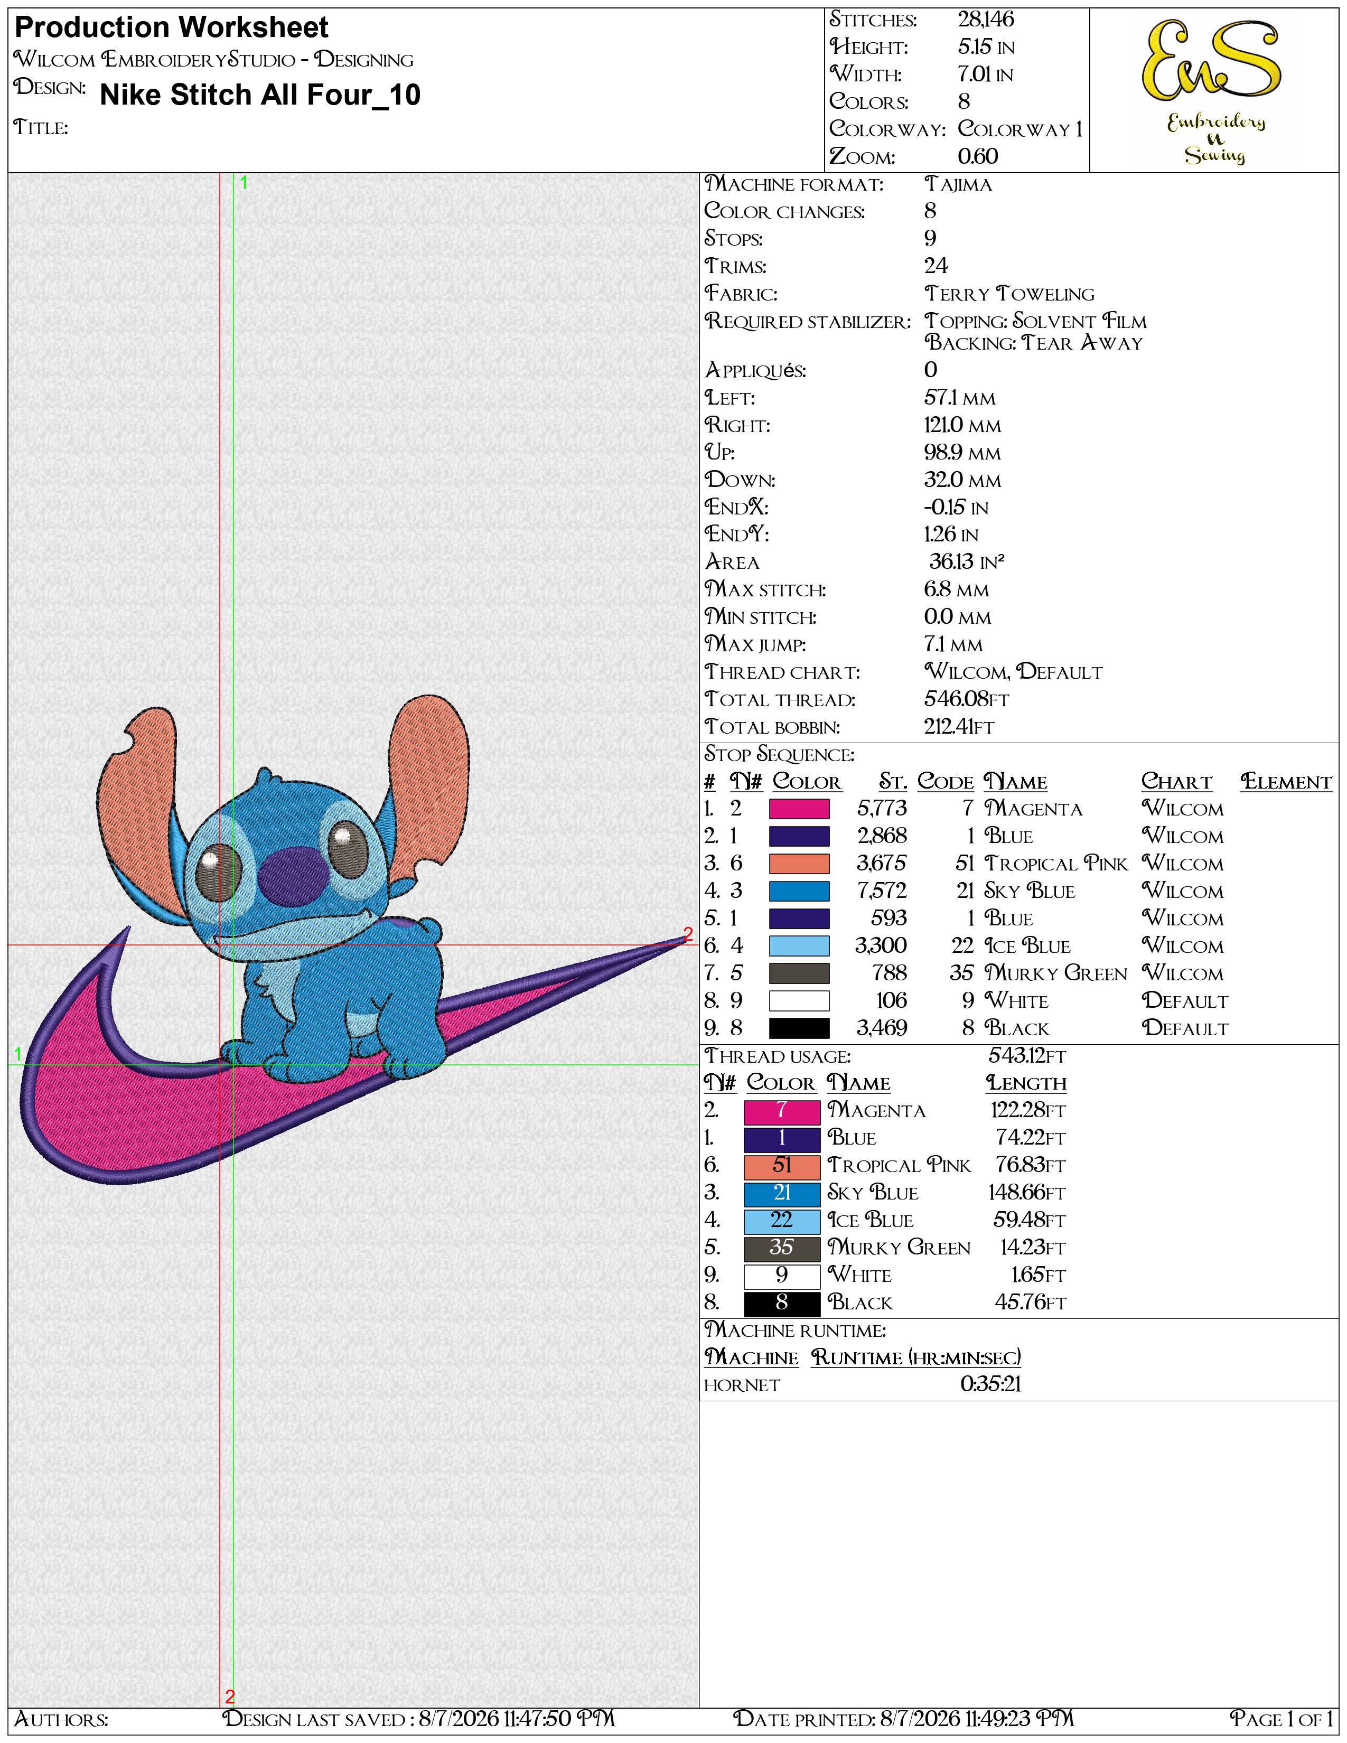
Task: Select the Right value "121.0 mm"
Action: pos(962,425)
